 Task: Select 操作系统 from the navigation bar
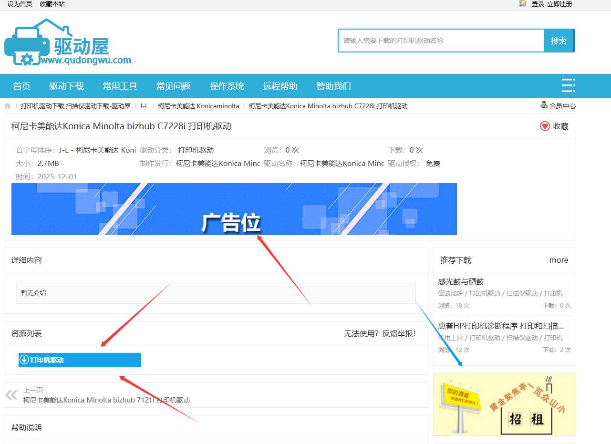[x=226, y=86]
